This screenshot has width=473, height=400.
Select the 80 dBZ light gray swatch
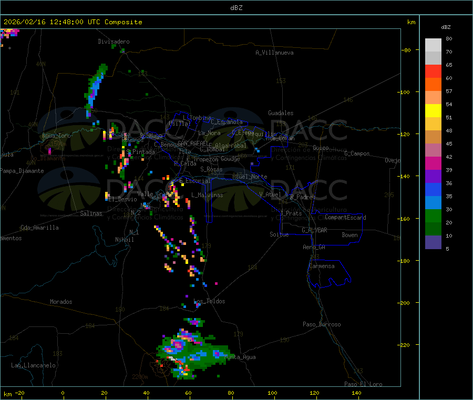click(x=433, y=45)
